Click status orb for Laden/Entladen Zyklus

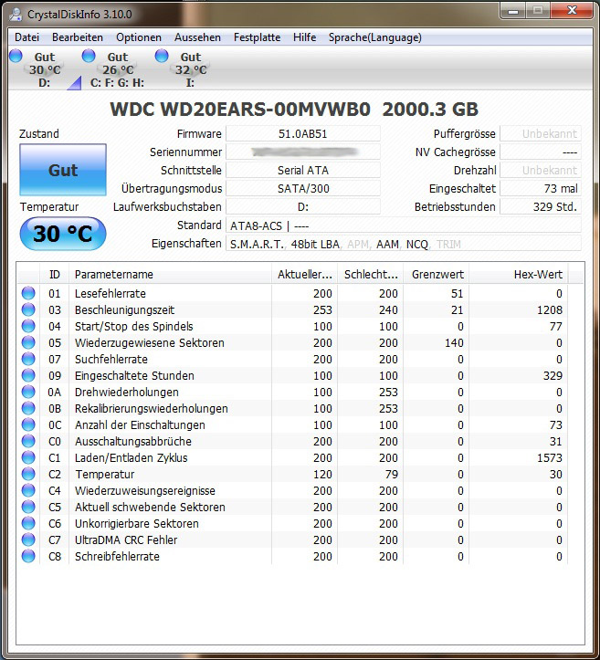tap(28, 457)
